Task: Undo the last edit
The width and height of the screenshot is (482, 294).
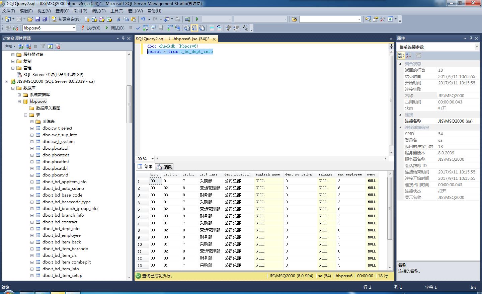Action: click(x=143, y=19)
